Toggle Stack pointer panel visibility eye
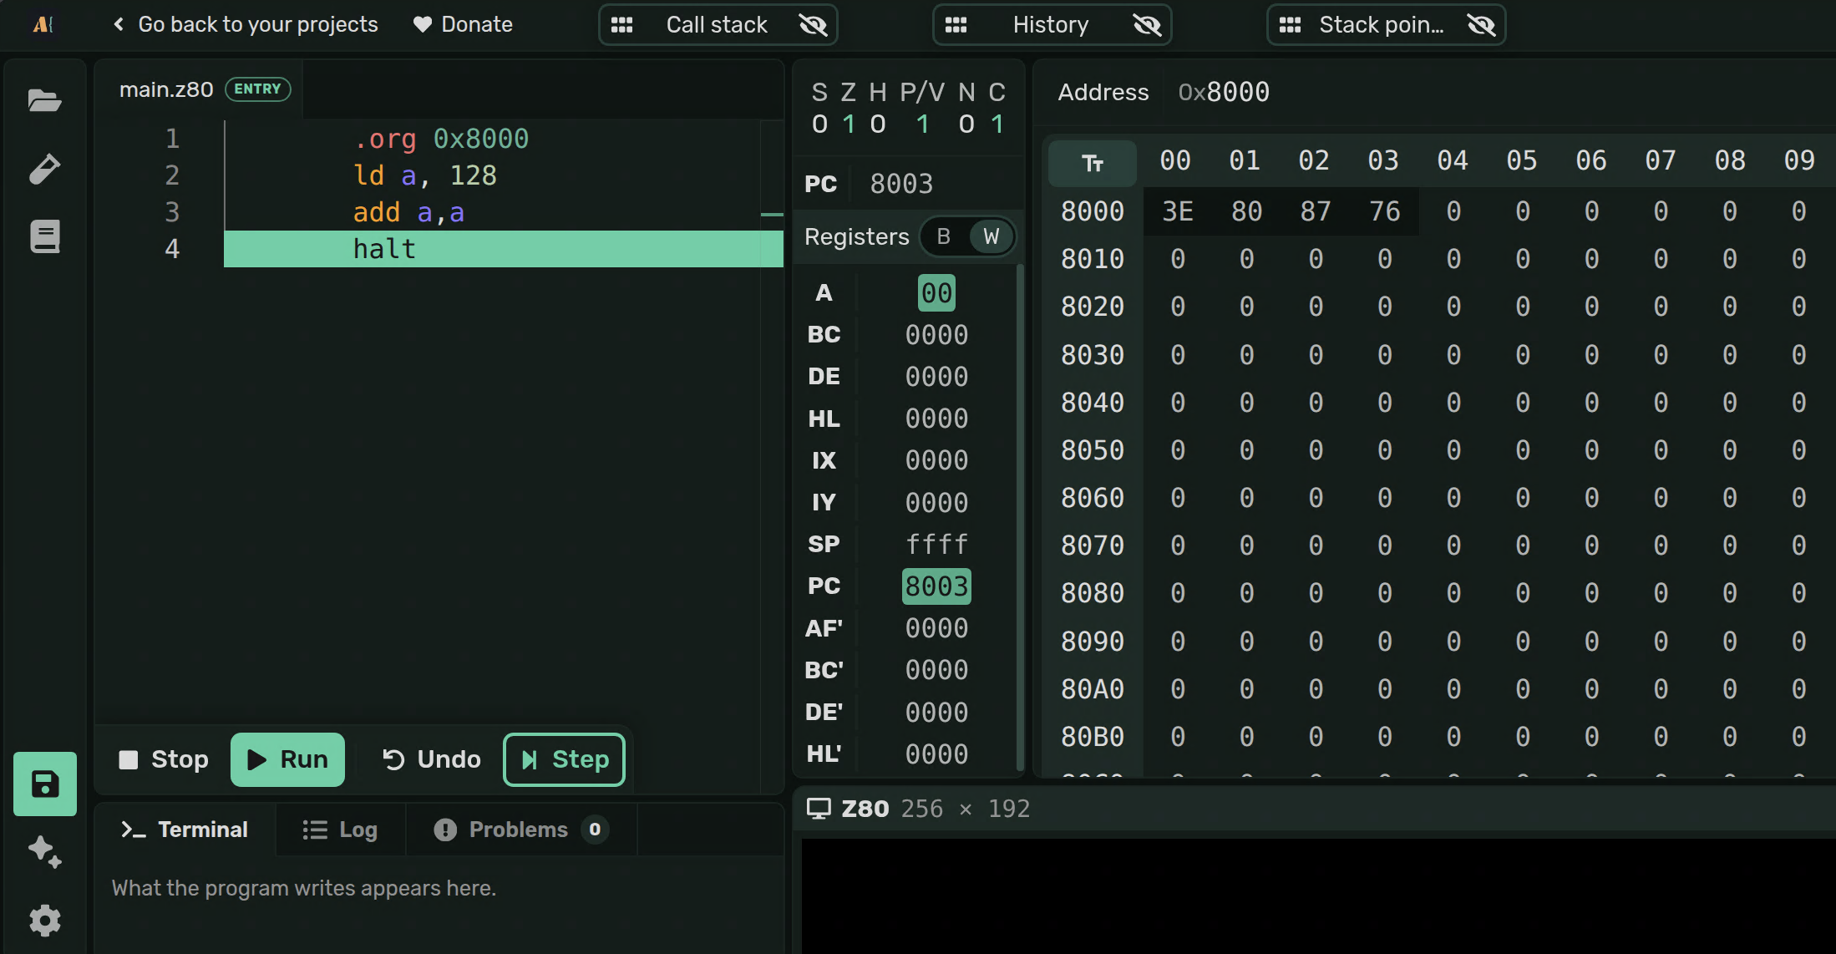Image resolution: width=1836 pixels, height=954 pixels. (x=1481, y=25)
